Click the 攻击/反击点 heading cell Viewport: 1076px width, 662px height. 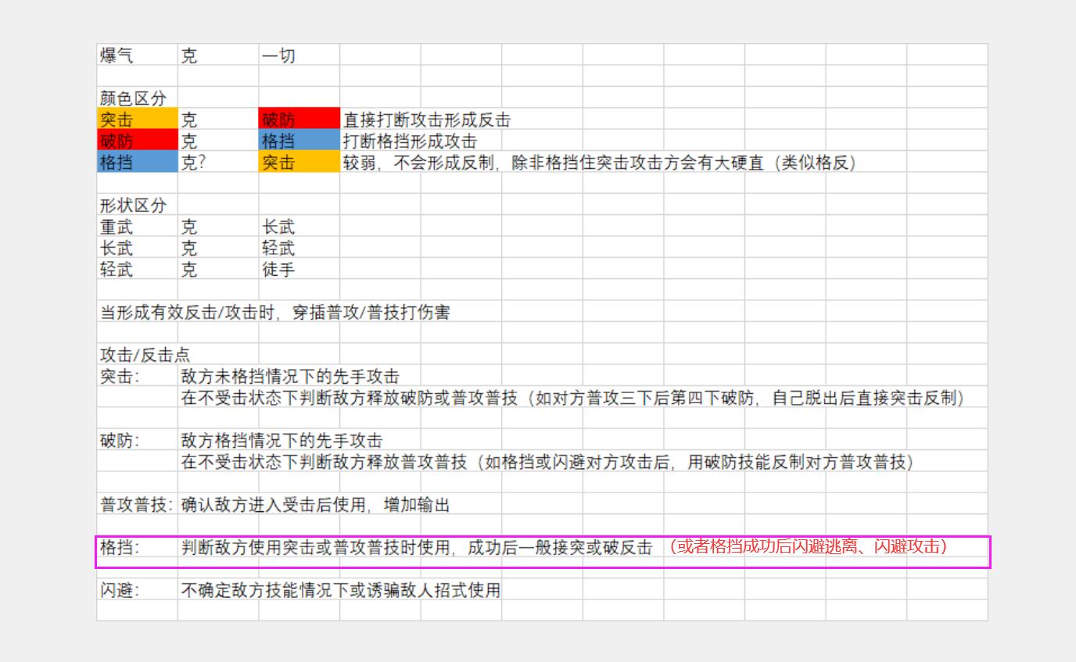[145, 355]
